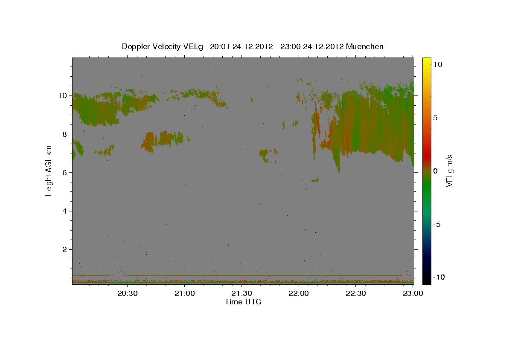Click the 21:00 time tick label
Viewport: 512px width, 341px height.
coord(185,293)
